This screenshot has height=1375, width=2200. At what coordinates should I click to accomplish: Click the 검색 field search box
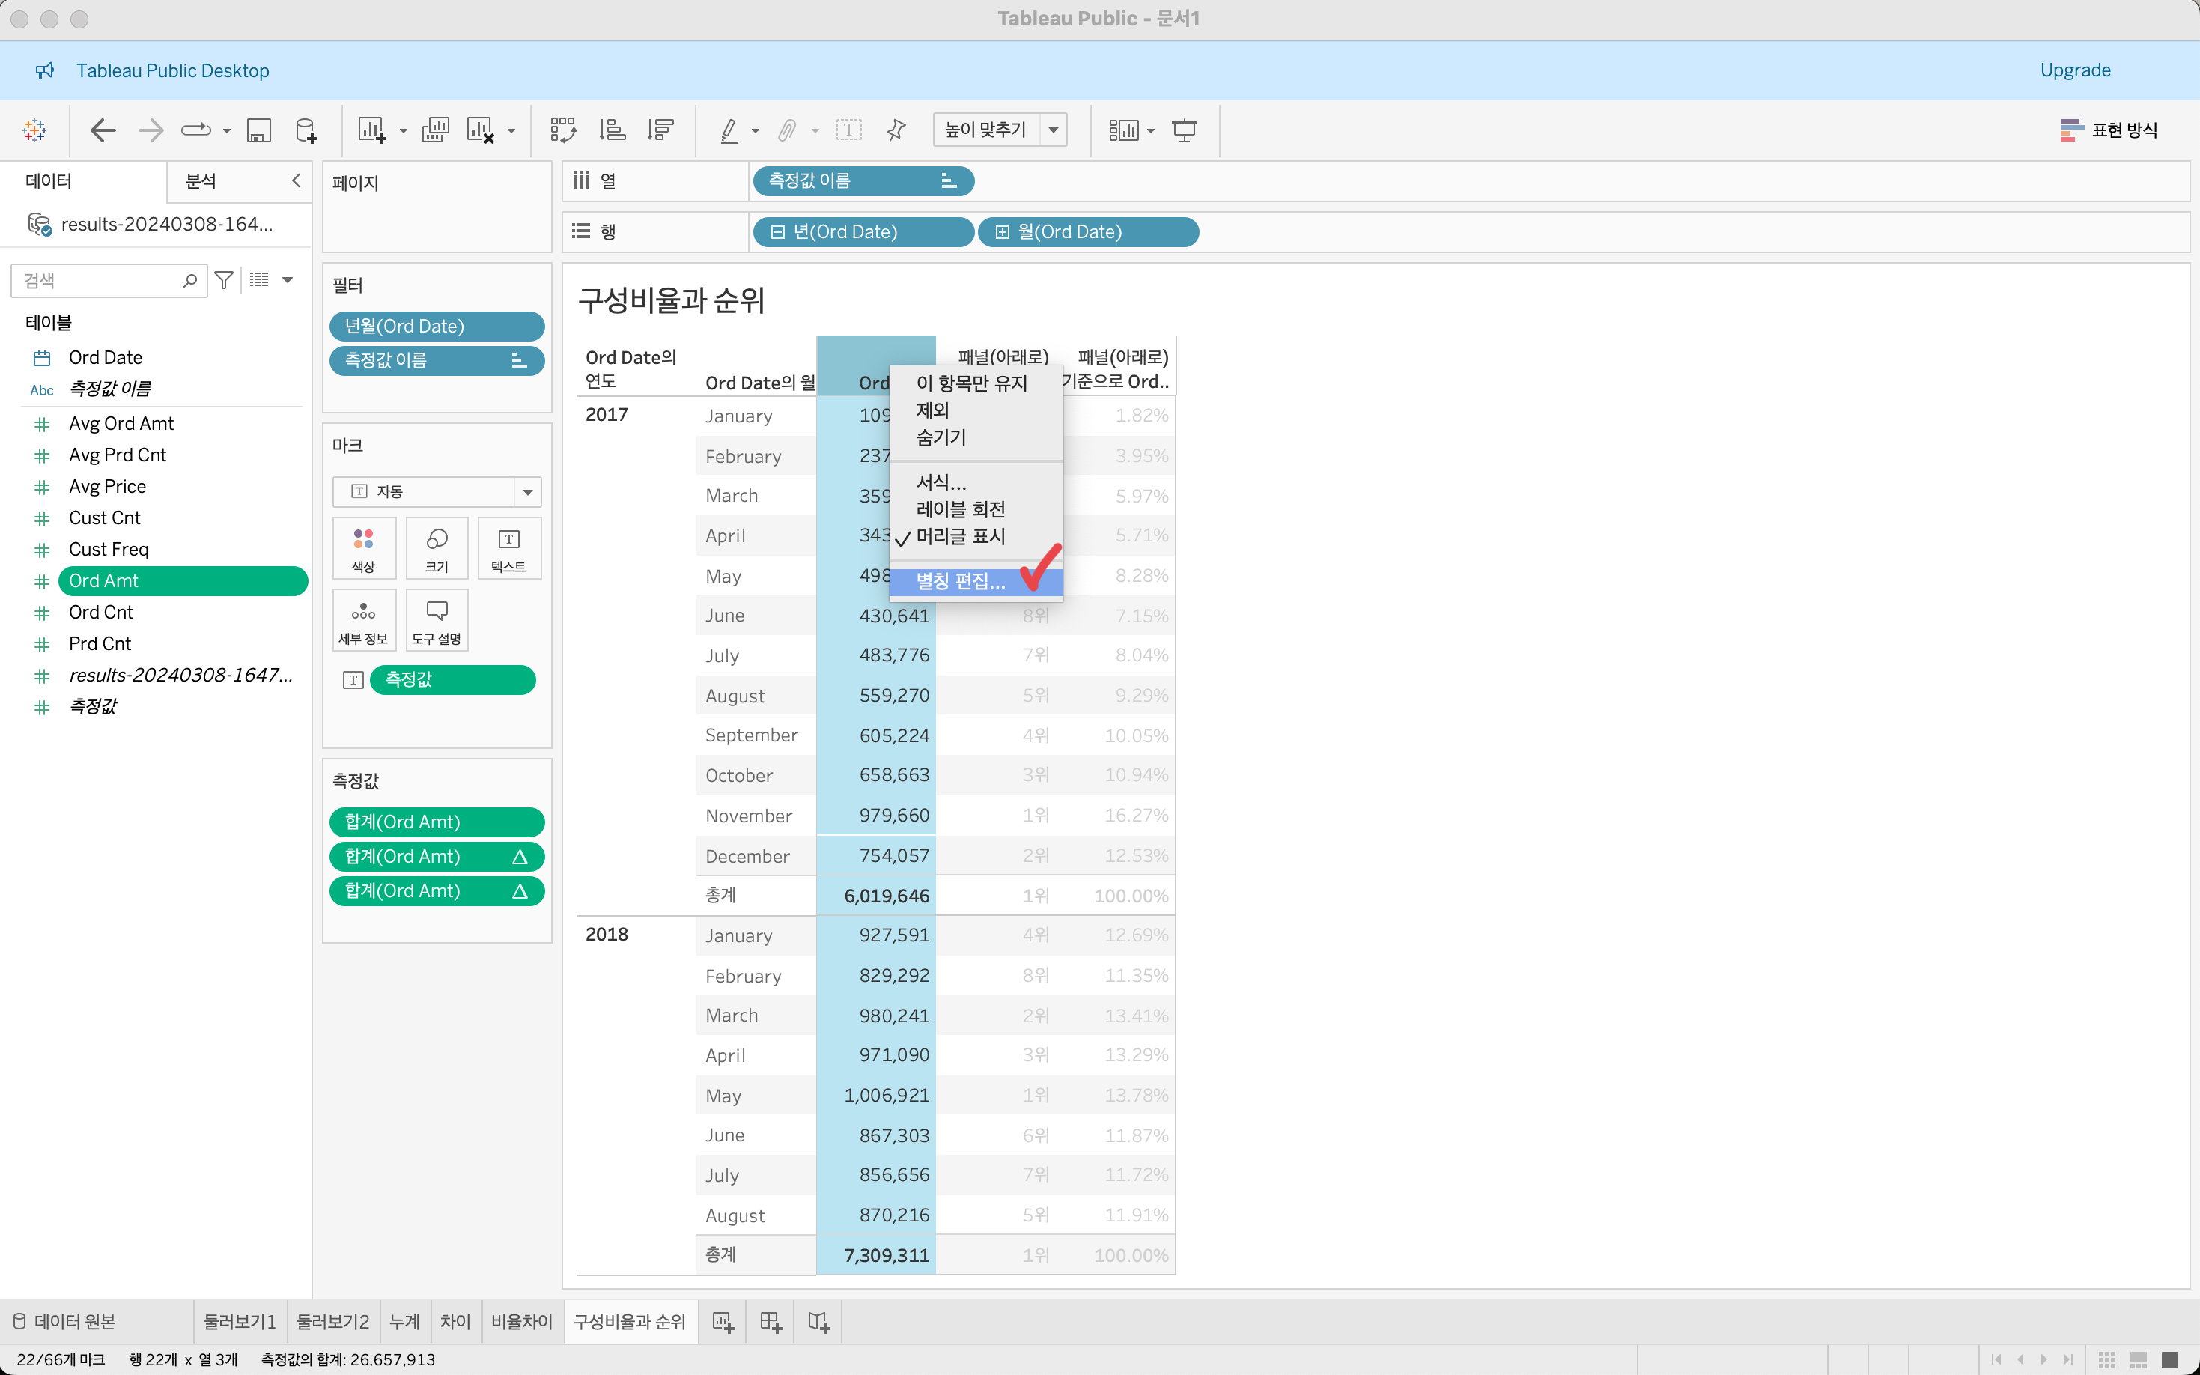coord(100,281)
